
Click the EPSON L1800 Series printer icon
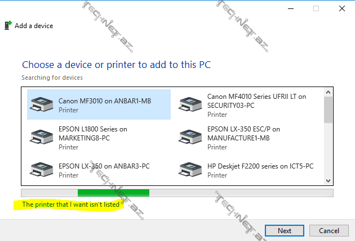click(42, 137)
